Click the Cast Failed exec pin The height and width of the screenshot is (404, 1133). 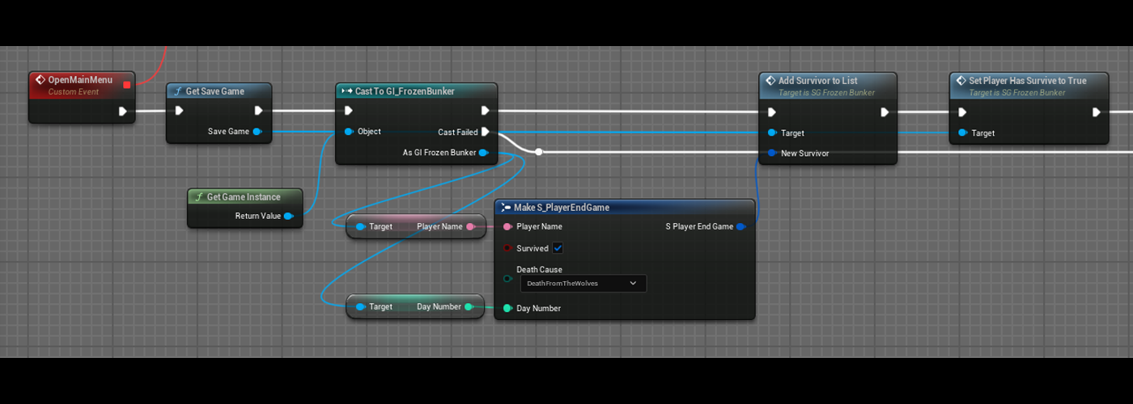pyautogui.click(x=485, y=132)
